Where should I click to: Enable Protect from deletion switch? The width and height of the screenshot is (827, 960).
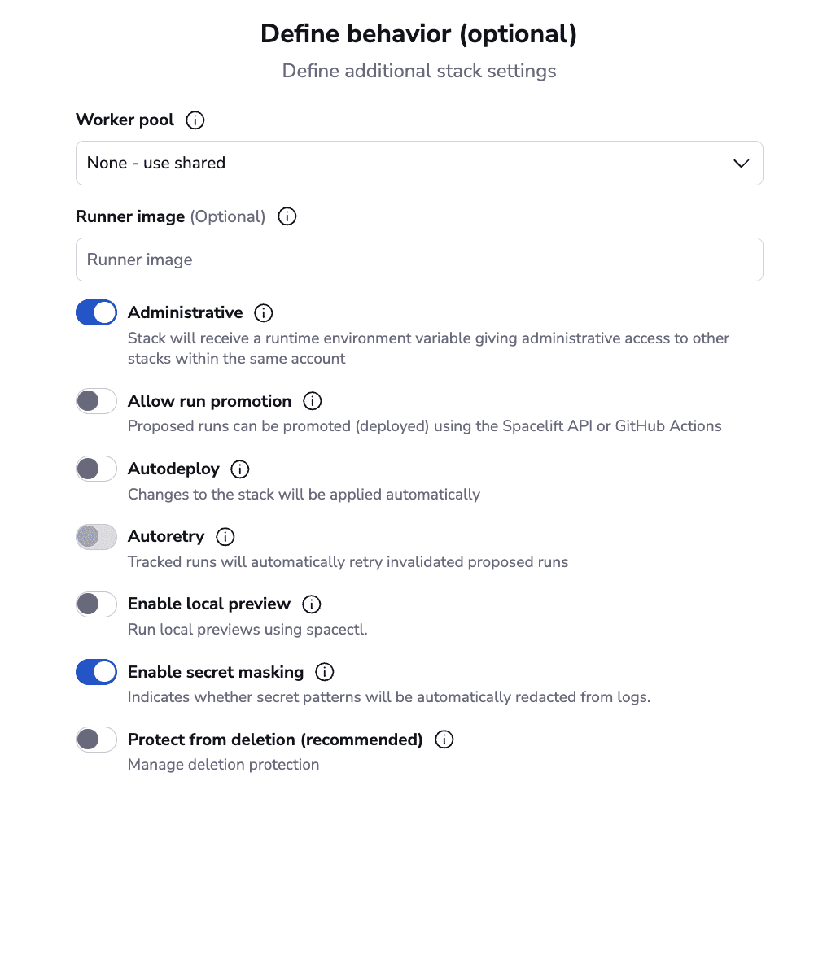point(96,740)
